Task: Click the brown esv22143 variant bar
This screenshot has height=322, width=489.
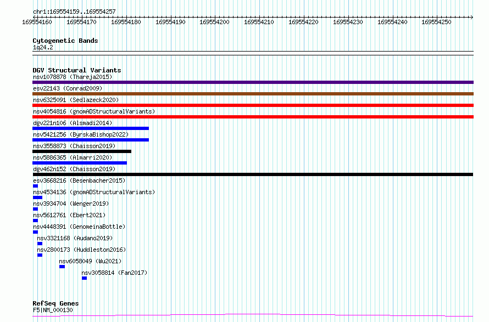Action: pyautogui.click(x=253, y=94)
